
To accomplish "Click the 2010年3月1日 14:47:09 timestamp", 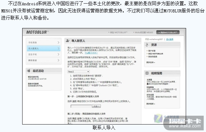I will [x=37, y=79].
